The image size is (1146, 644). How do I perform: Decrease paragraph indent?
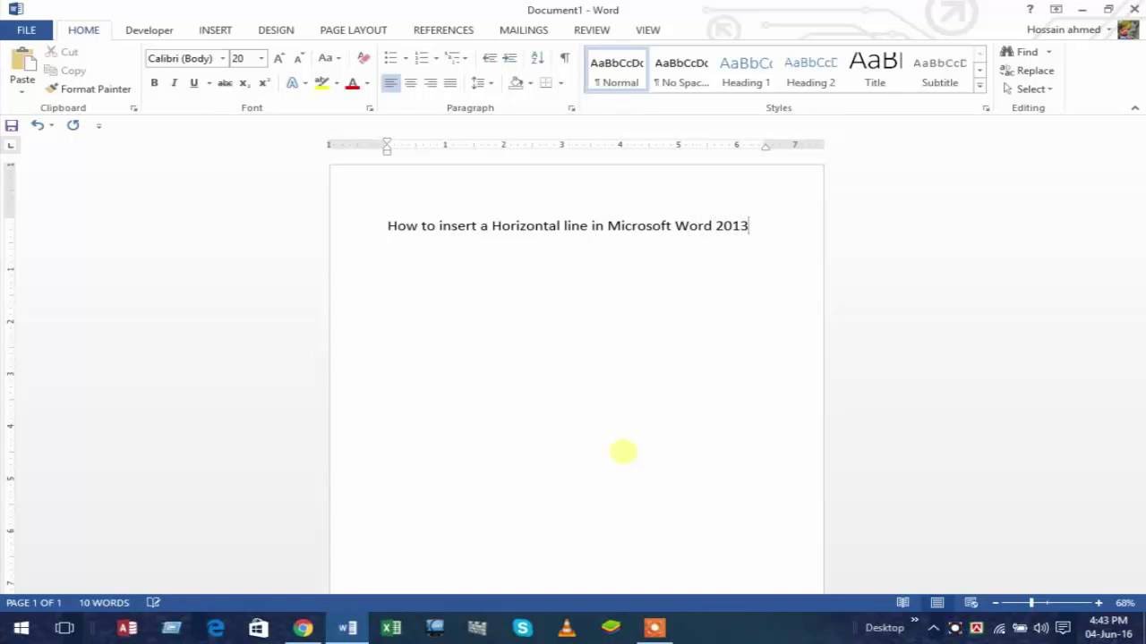490,58
